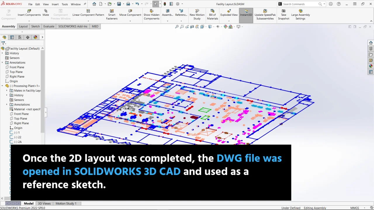Click the Zoom to Fit magnifier icon
The image size is (374, 210).
pos(177,27)
